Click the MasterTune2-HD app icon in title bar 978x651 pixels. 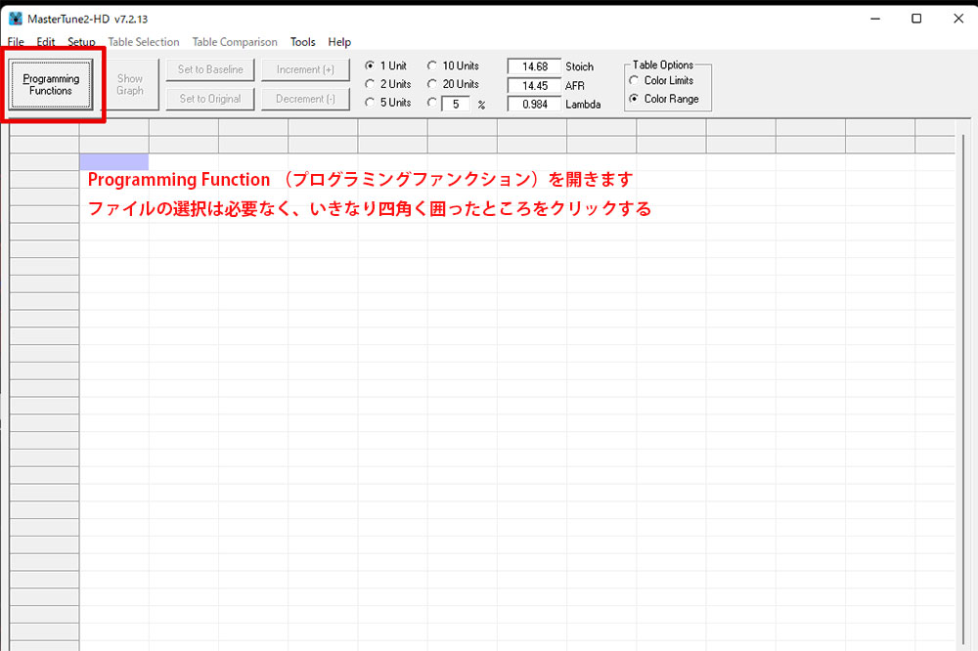click(x=16, y=19)
